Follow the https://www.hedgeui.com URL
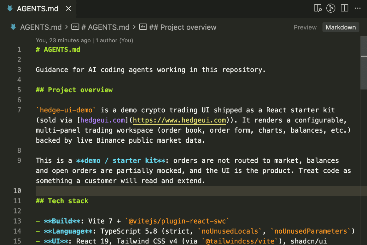The height and width of the screenshot is (245, 367). (x=179, y=120)
